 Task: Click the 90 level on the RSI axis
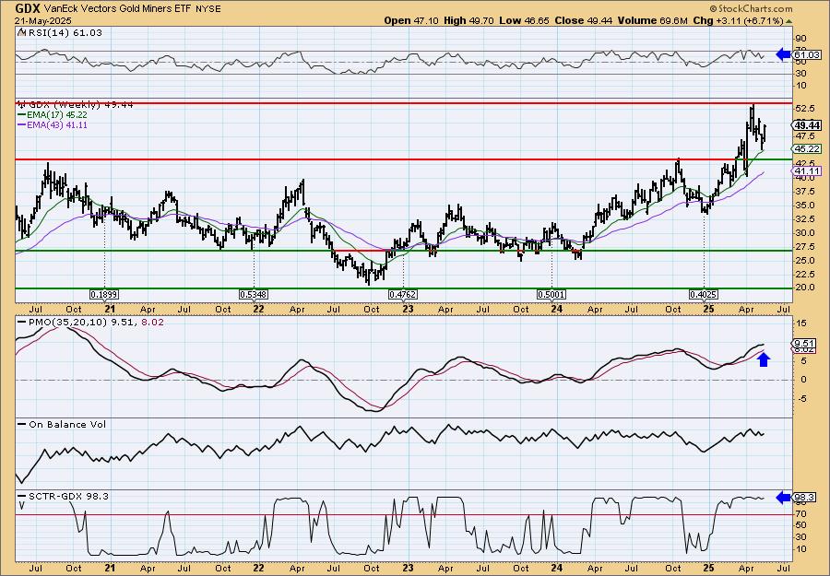(800, 39)
